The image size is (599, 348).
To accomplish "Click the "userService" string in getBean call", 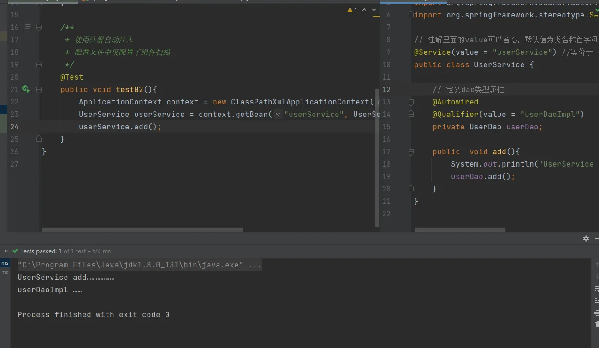I will click(314, 114).
